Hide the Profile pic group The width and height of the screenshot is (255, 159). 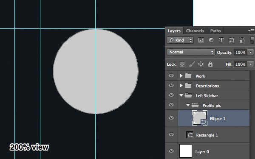click(171, 105)
